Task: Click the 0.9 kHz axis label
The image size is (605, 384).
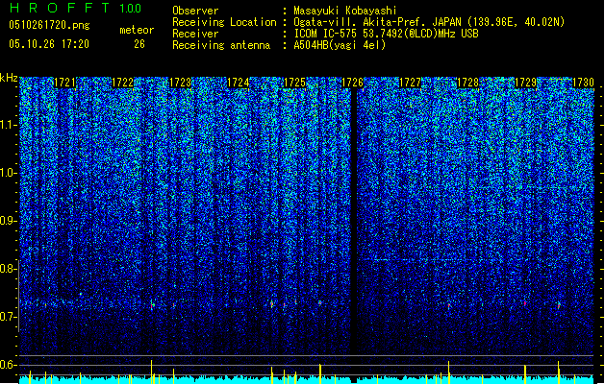Action: (x=8, y=221)
